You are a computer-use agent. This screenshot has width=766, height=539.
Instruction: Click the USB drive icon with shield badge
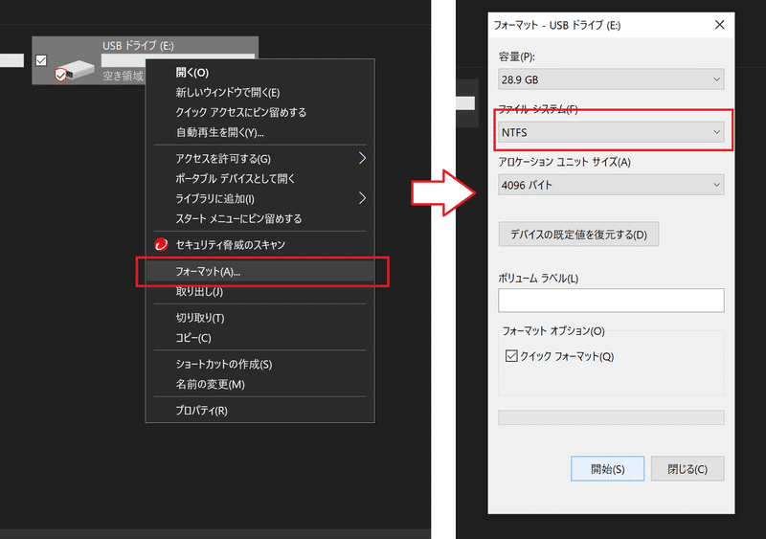point(75,71)
